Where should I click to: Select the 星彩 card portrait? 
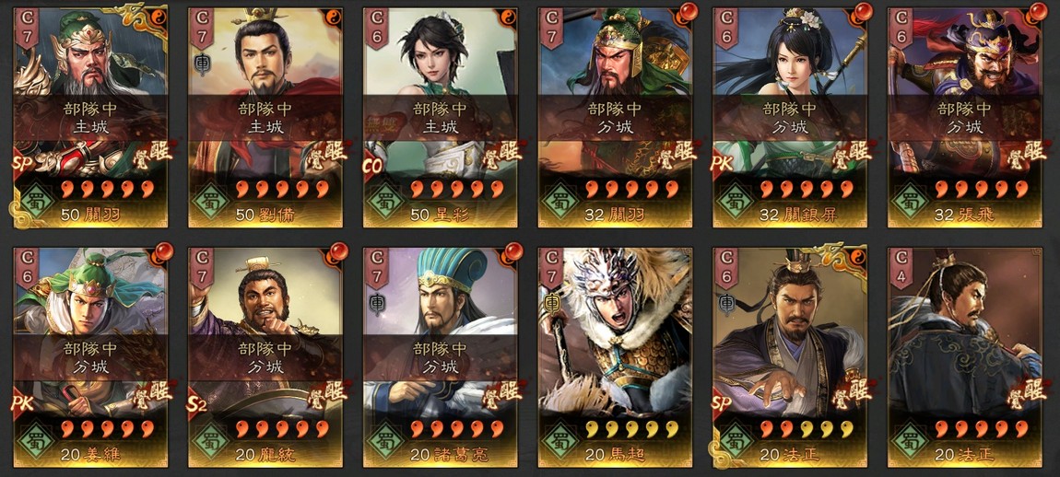click(x=440, y=118)
